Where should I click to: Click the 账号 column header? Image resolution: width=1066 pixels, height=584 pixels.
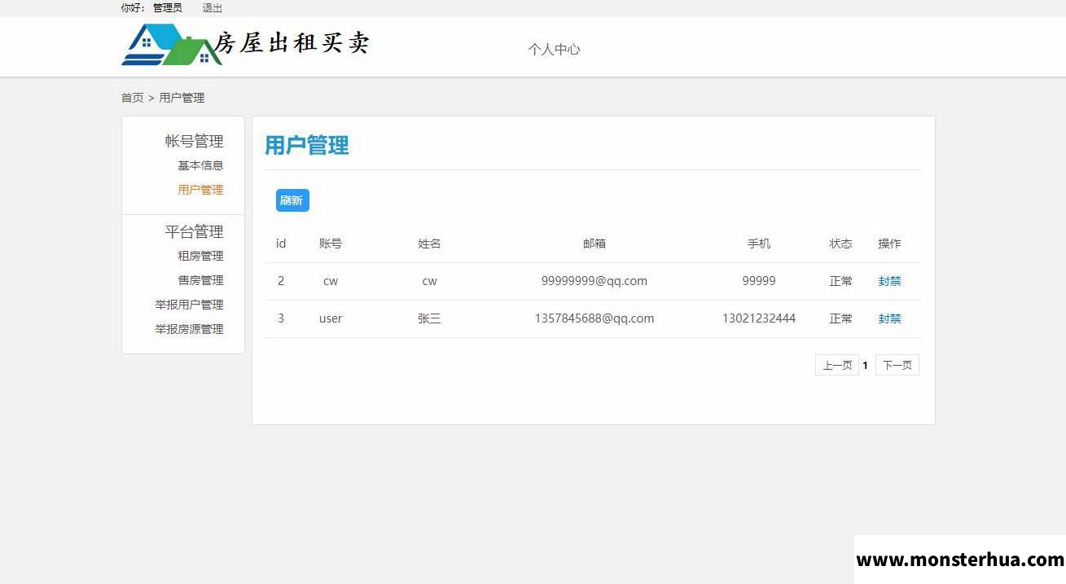tap(331, 244)
